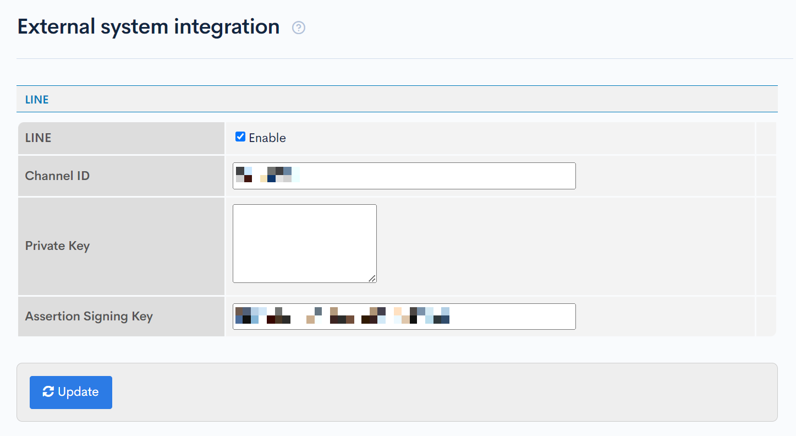
Task: Focus the Assertion Signing Key field
Action: 404,317
